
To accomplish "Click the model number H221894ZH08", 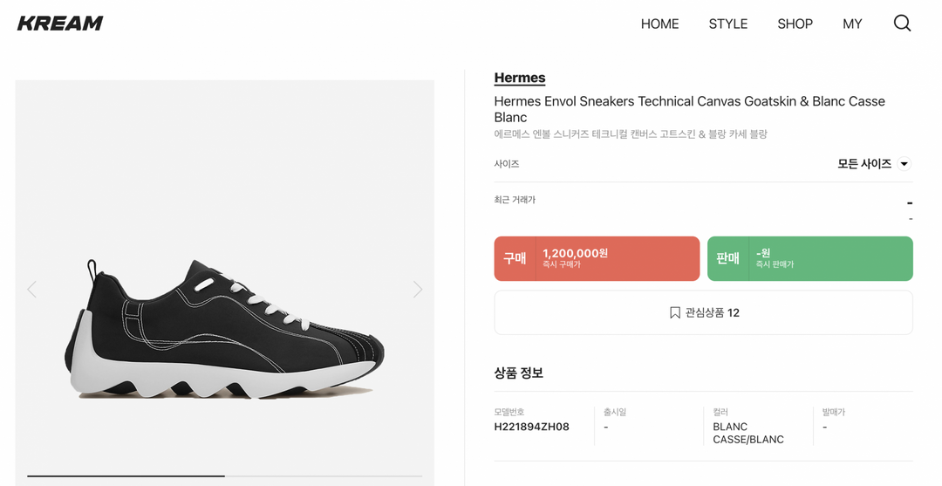I will click(531, 427).
